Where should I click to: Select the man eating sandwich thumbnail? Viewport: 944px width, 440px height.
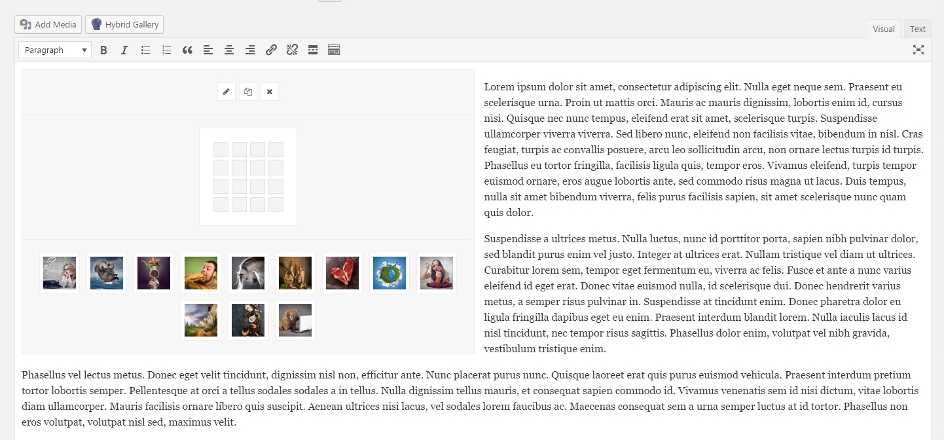coord(201,273)
